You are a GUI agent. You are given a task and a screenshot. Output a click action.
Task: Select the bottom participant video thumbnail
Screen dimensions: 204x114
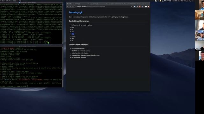(x=201, y=56)
